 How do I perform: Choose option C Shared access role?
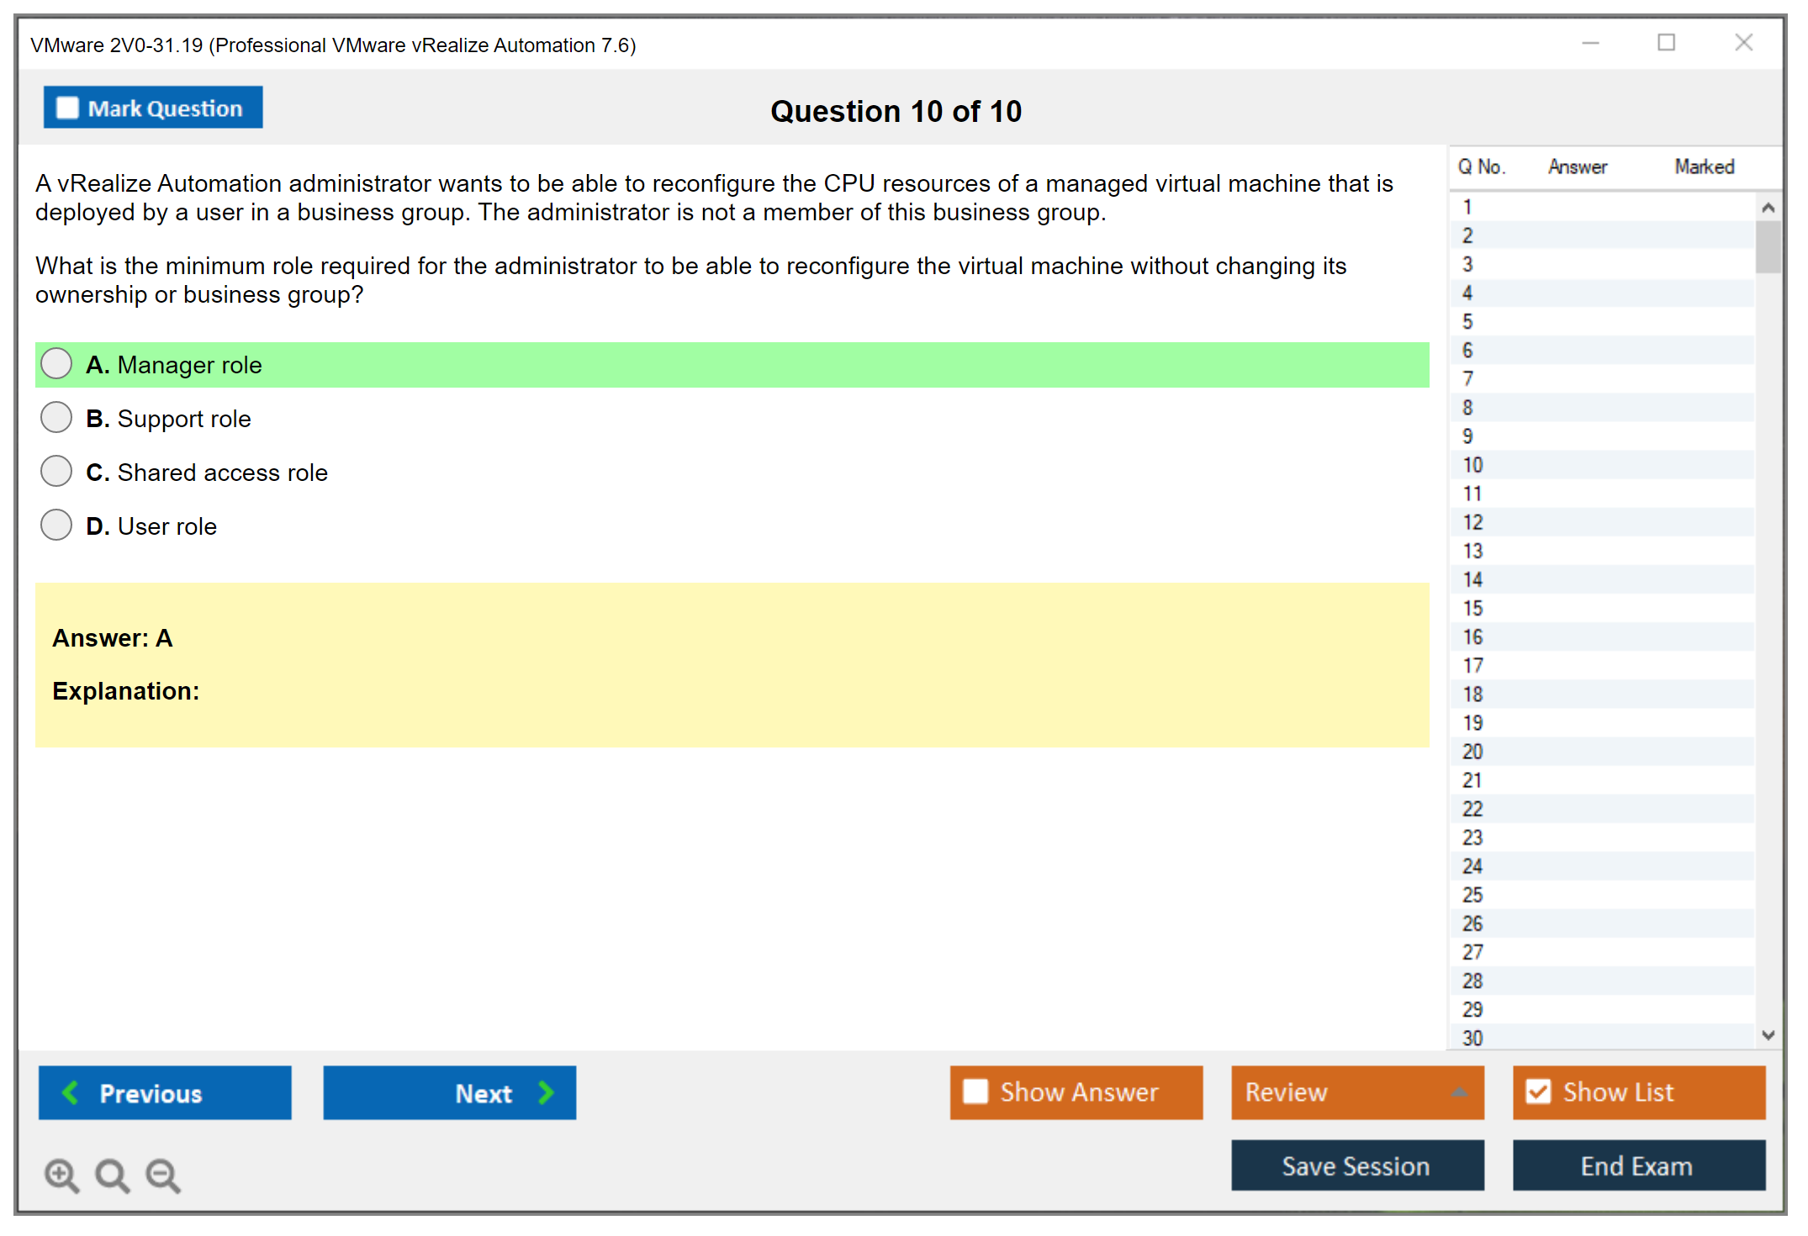coord(56,472)
